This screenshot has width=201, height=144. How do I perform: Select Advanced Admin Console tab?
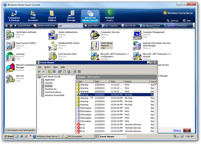coord(90,16)
